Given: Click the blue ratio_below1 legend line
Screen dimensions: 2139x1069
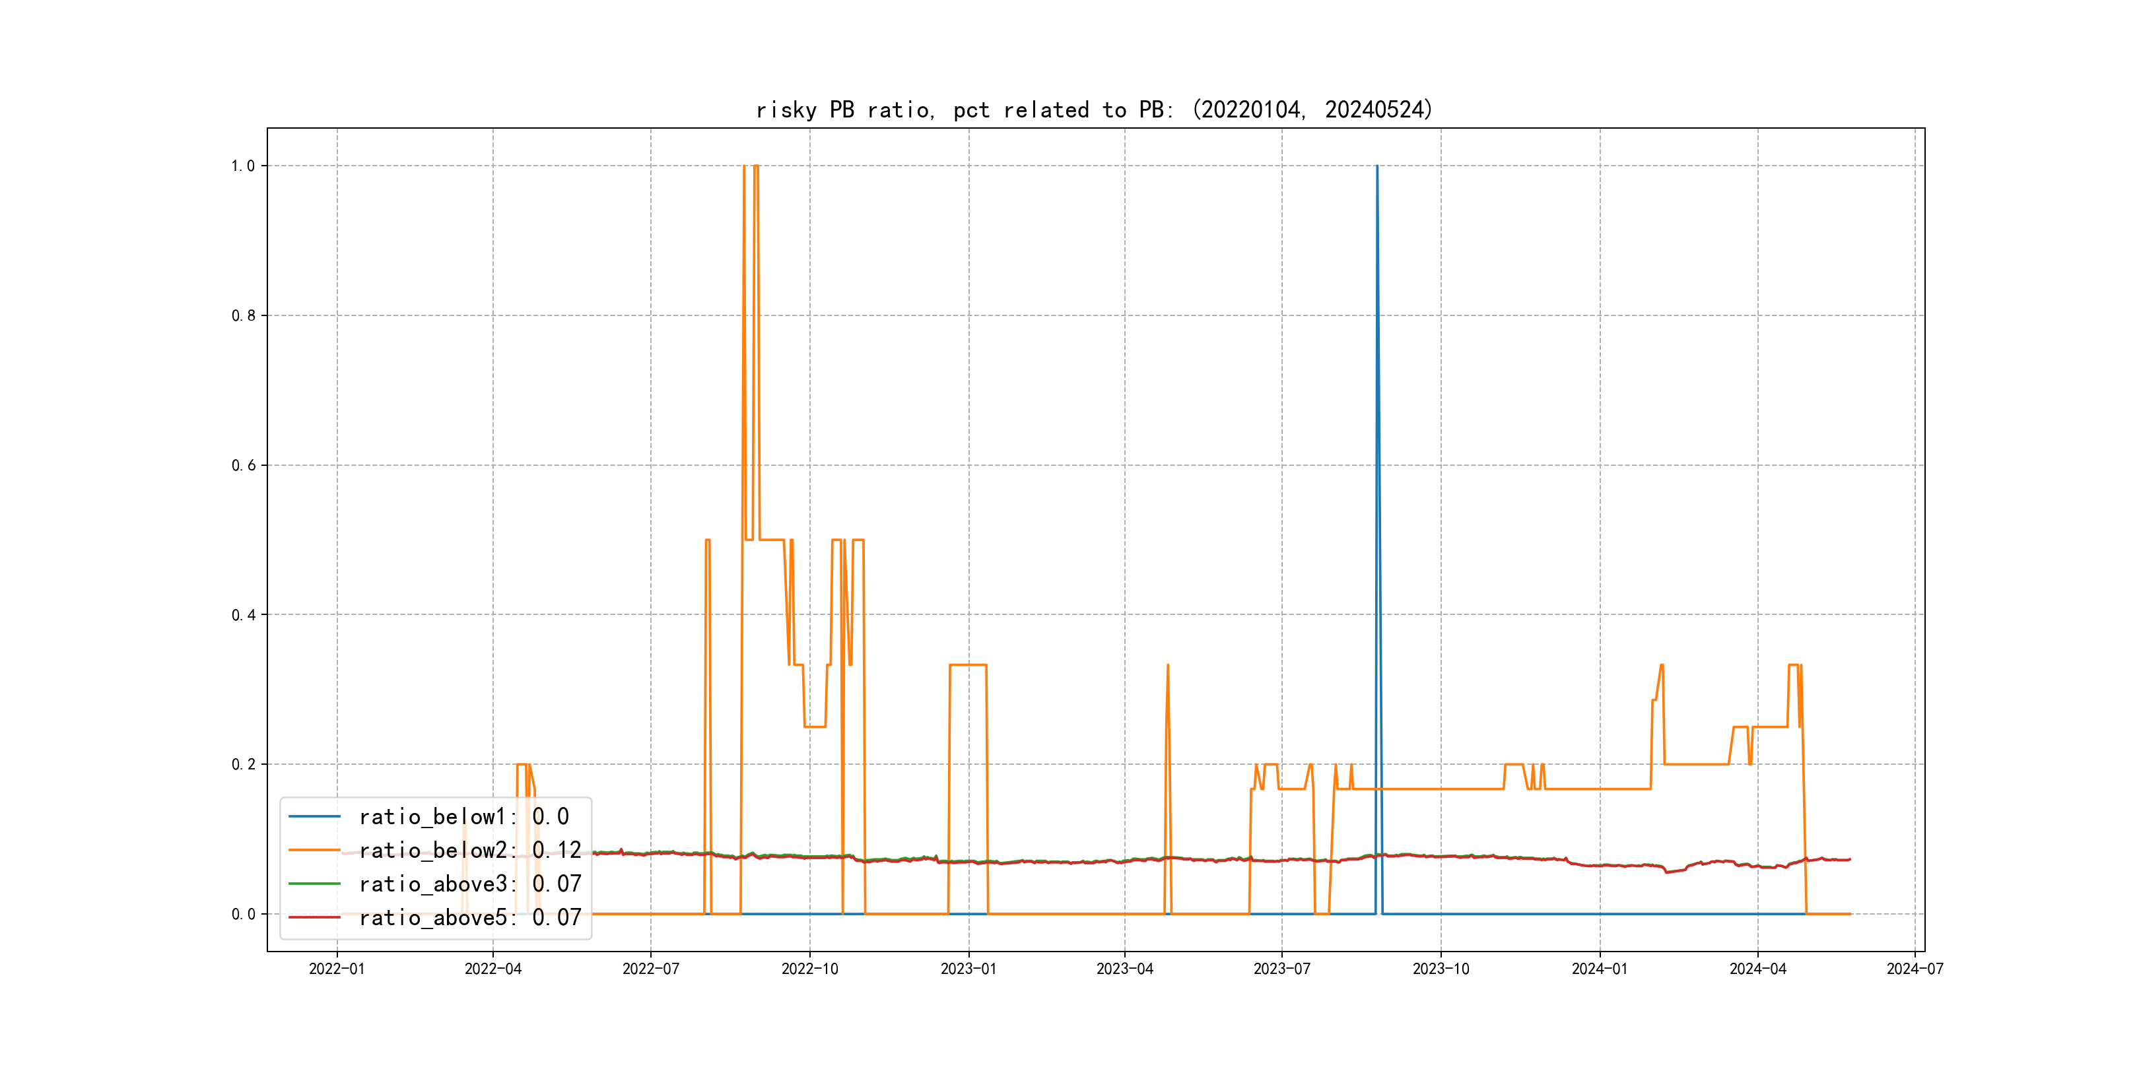Looking at the screenshot, I should pyautogui.click(x=314, y=817).
